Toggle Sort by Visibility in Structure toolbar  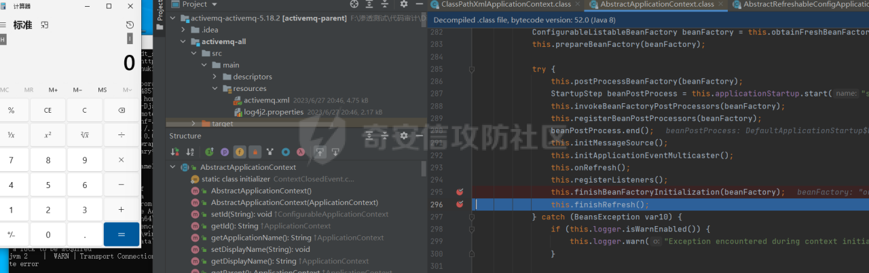tap(174, 152)
